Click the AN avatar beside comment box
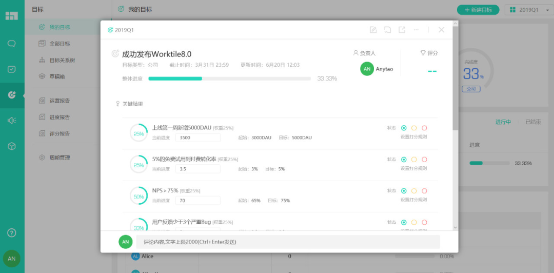Screen dimensions: 554x273 [126, 242]
